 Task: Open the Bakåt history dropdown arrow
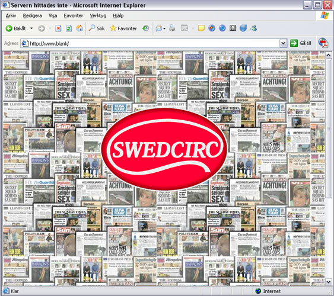(31, 28)
